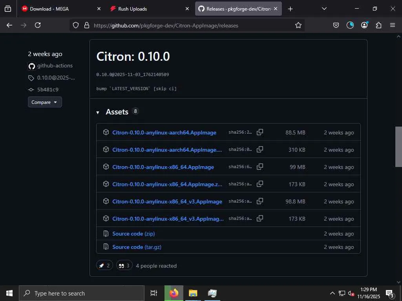This screenshot has width=402, height=301.
Task: Open the Extensions puzzle icon
Action: [378, 25]
